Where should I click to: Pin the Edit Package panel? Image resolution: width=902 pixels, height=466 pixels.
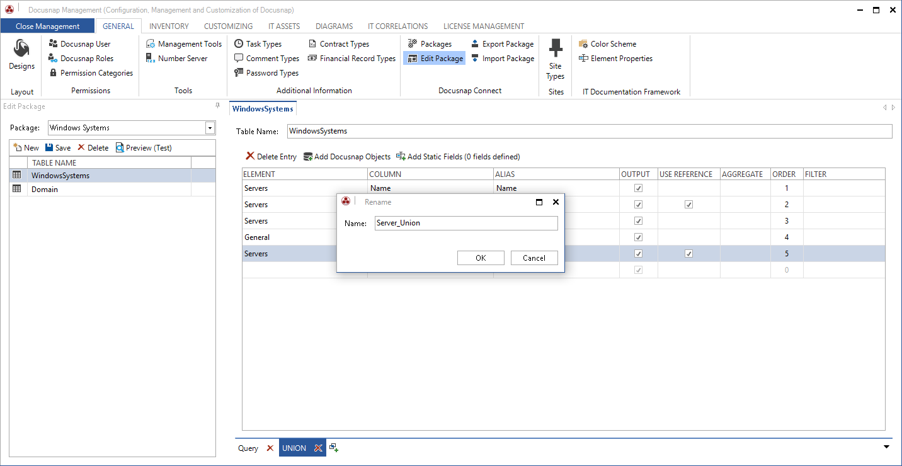[x=218, y=106]
